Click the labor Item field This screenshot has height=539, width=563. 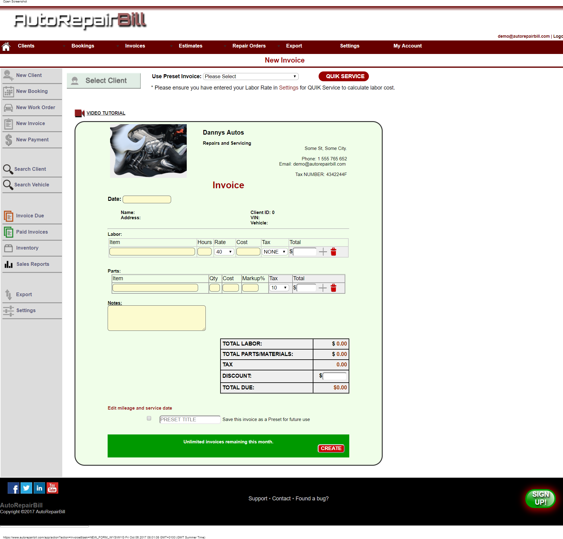[x=152, y=252]
